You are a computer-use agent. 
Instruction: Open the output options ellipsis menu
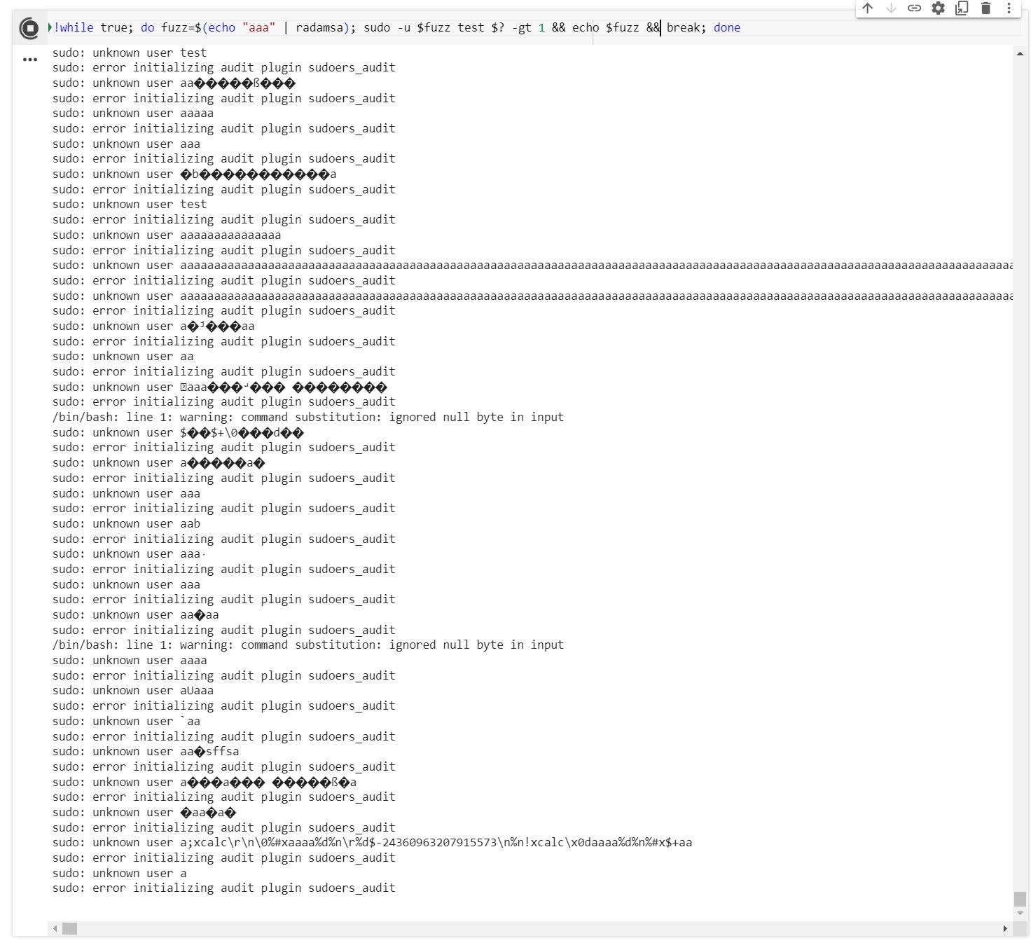tap(30, 60)
